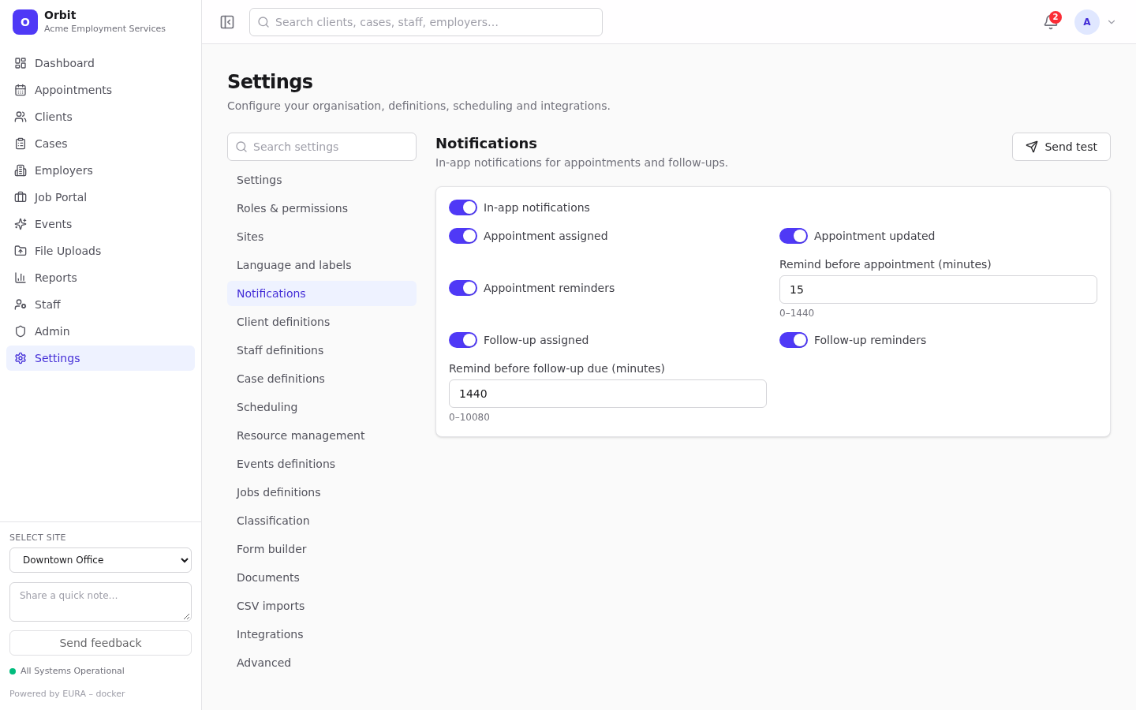Image resolution: width=1136 pixels, height=710 pixels.
Task: Click the Cases clipboard icon
Action: coord(21,144)
